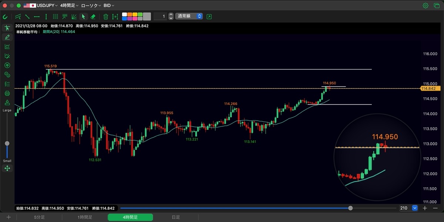
Task: Click the chart scroll slider handle at bottom
Action: (350, 208)
